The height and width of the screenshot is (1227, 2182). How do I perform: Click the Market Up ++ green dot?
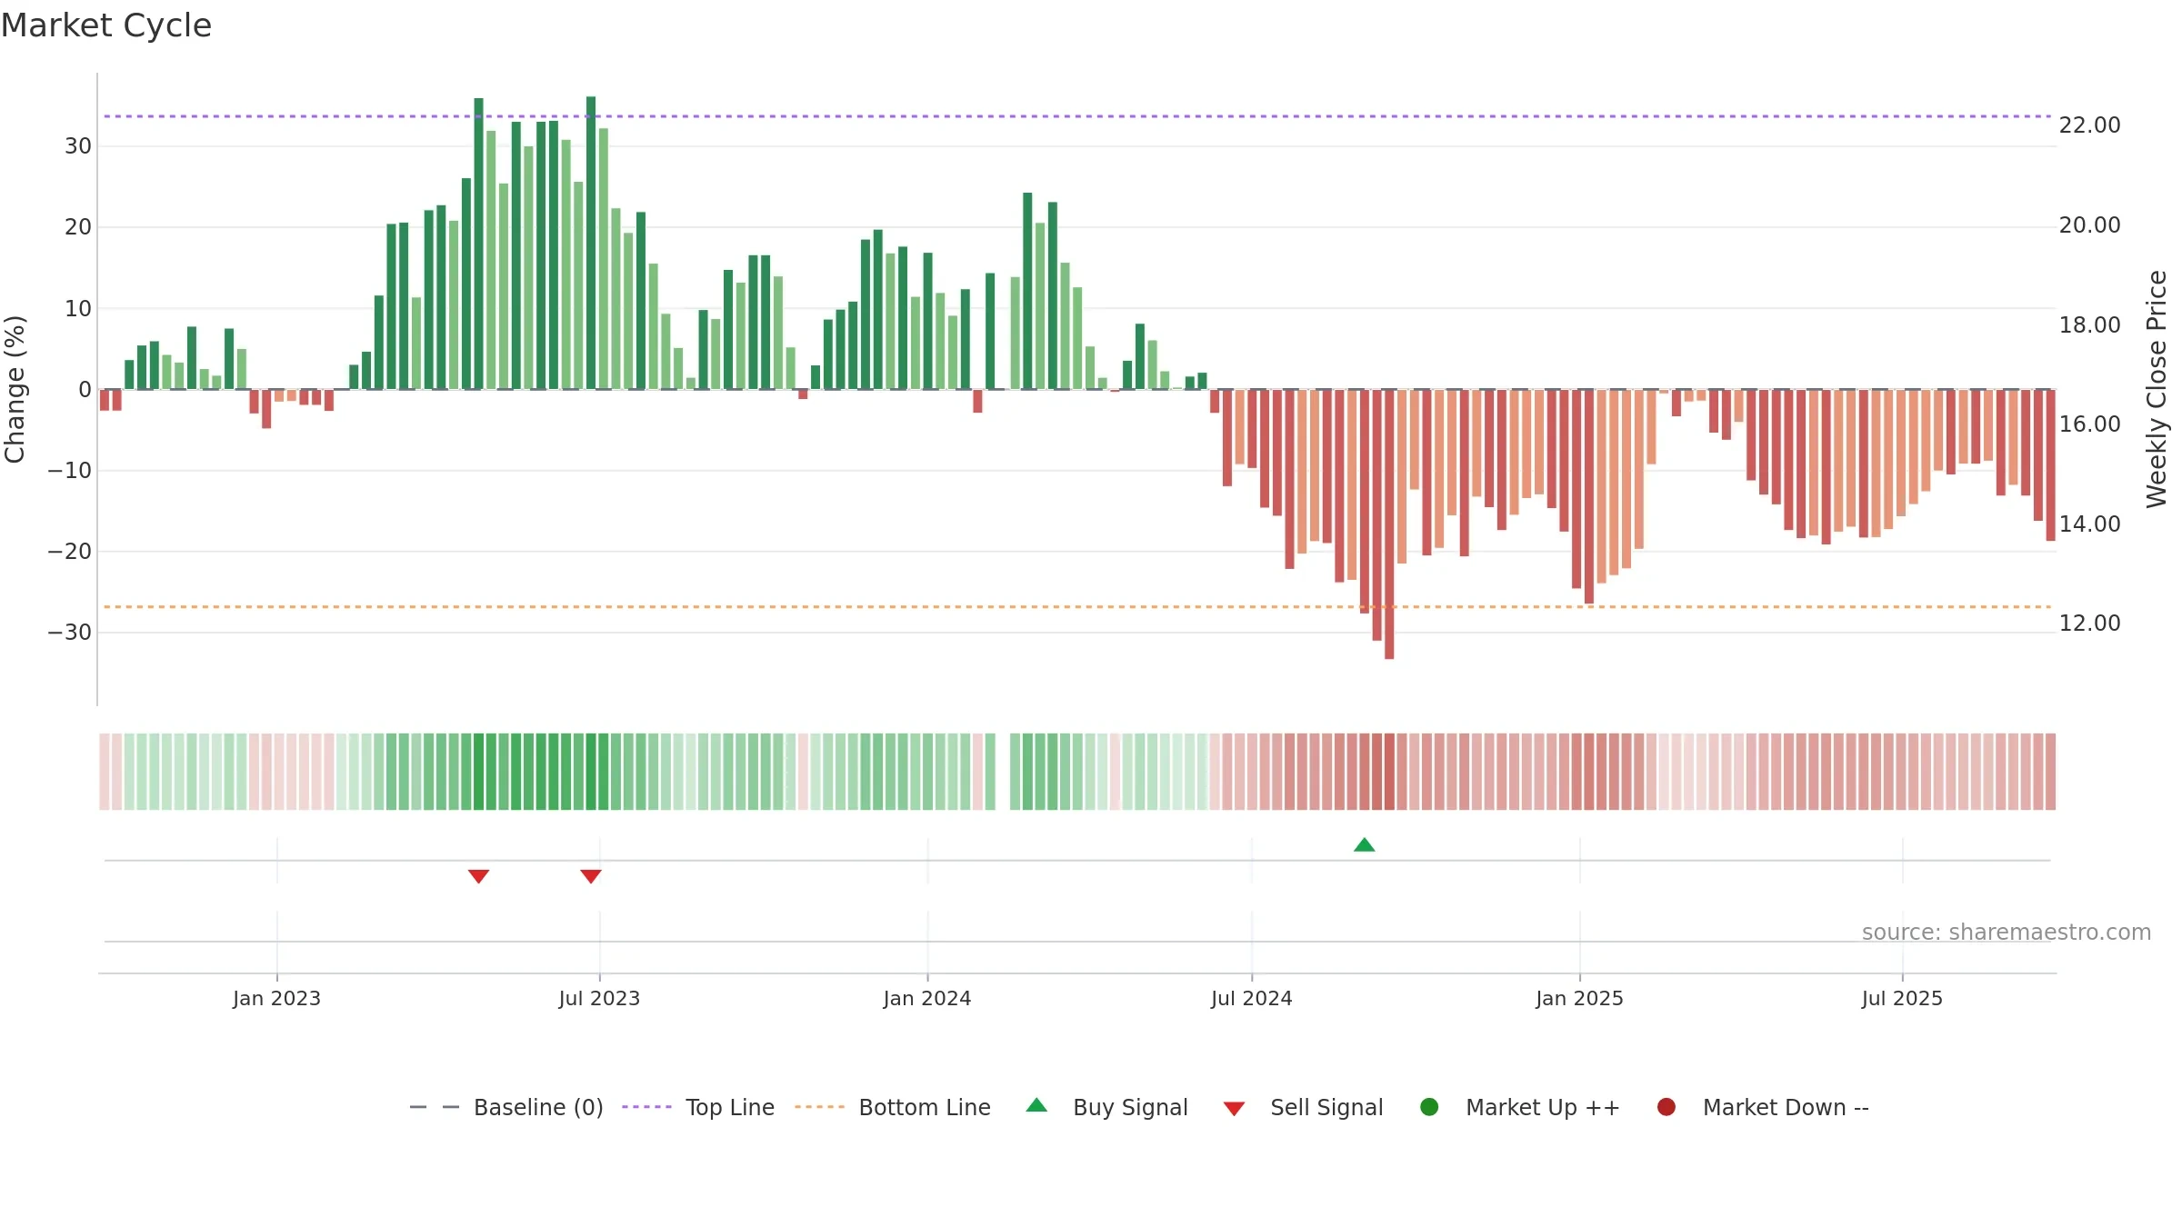(x=1429, y=1107)
